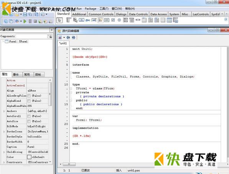The height and width of the screenshot is (174, 229).
Task: Expand the Constraints property
Action: pos(4,162)
